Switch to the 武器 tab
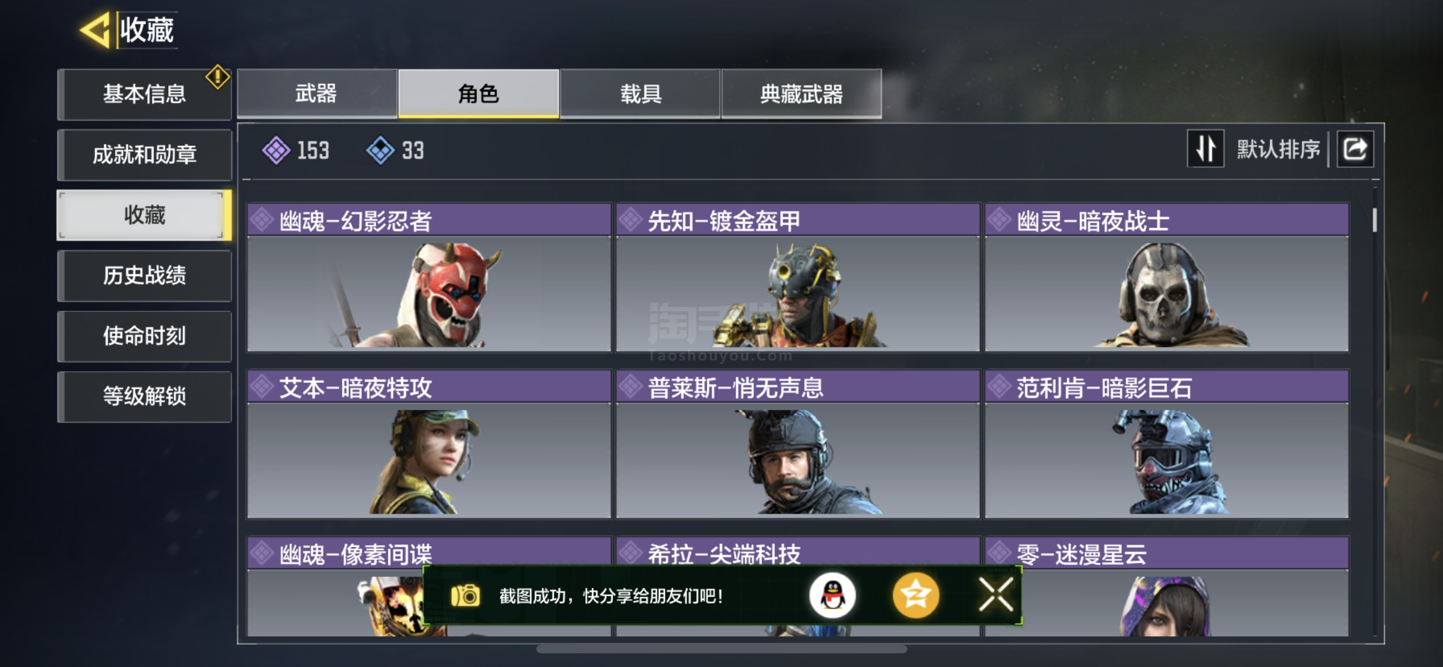The height and width of the screenshot is (667, 1443). pos(317,93)
